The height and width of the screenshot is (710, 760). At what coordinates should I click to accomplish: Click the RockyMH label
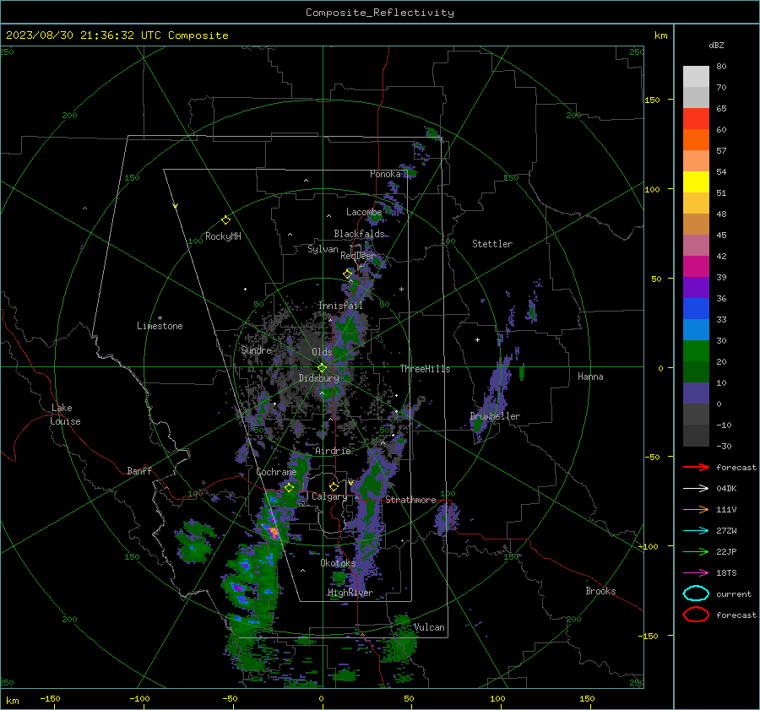tap(223, 236)
